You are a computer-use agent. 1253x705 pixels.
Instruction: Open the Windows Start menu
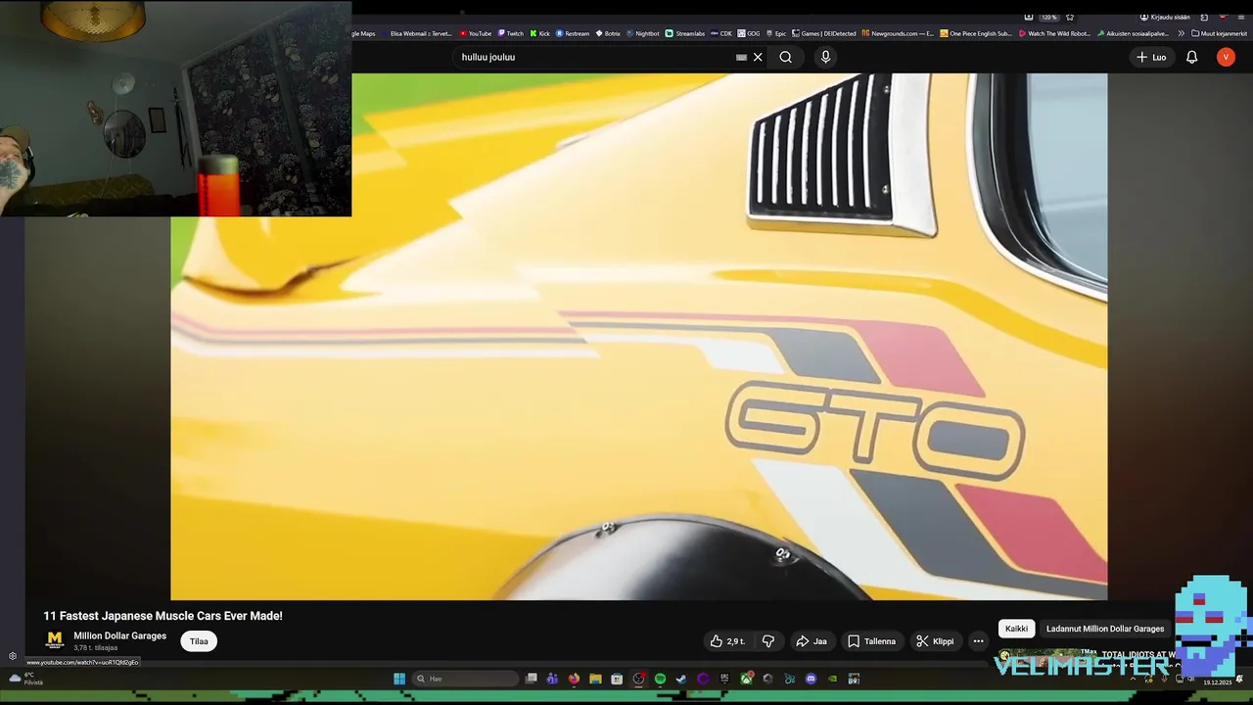pos(399,679)
